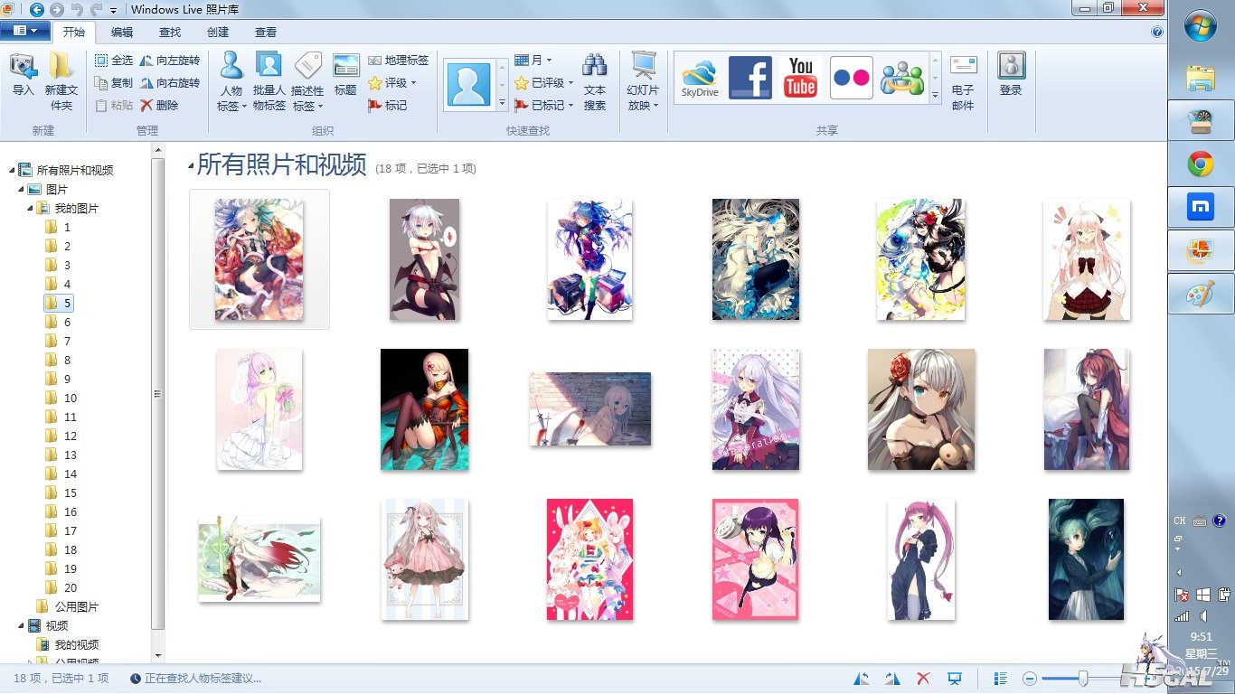Share to Flickr

coord(852,78)
